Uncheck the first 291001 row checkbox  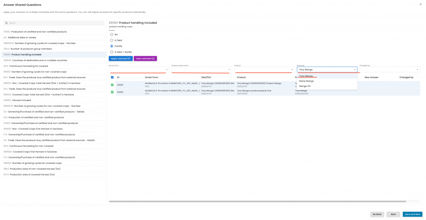coord(112,85)
